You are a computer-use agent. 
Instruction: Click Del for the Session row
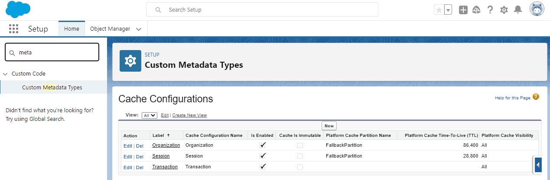click(140, 157)
